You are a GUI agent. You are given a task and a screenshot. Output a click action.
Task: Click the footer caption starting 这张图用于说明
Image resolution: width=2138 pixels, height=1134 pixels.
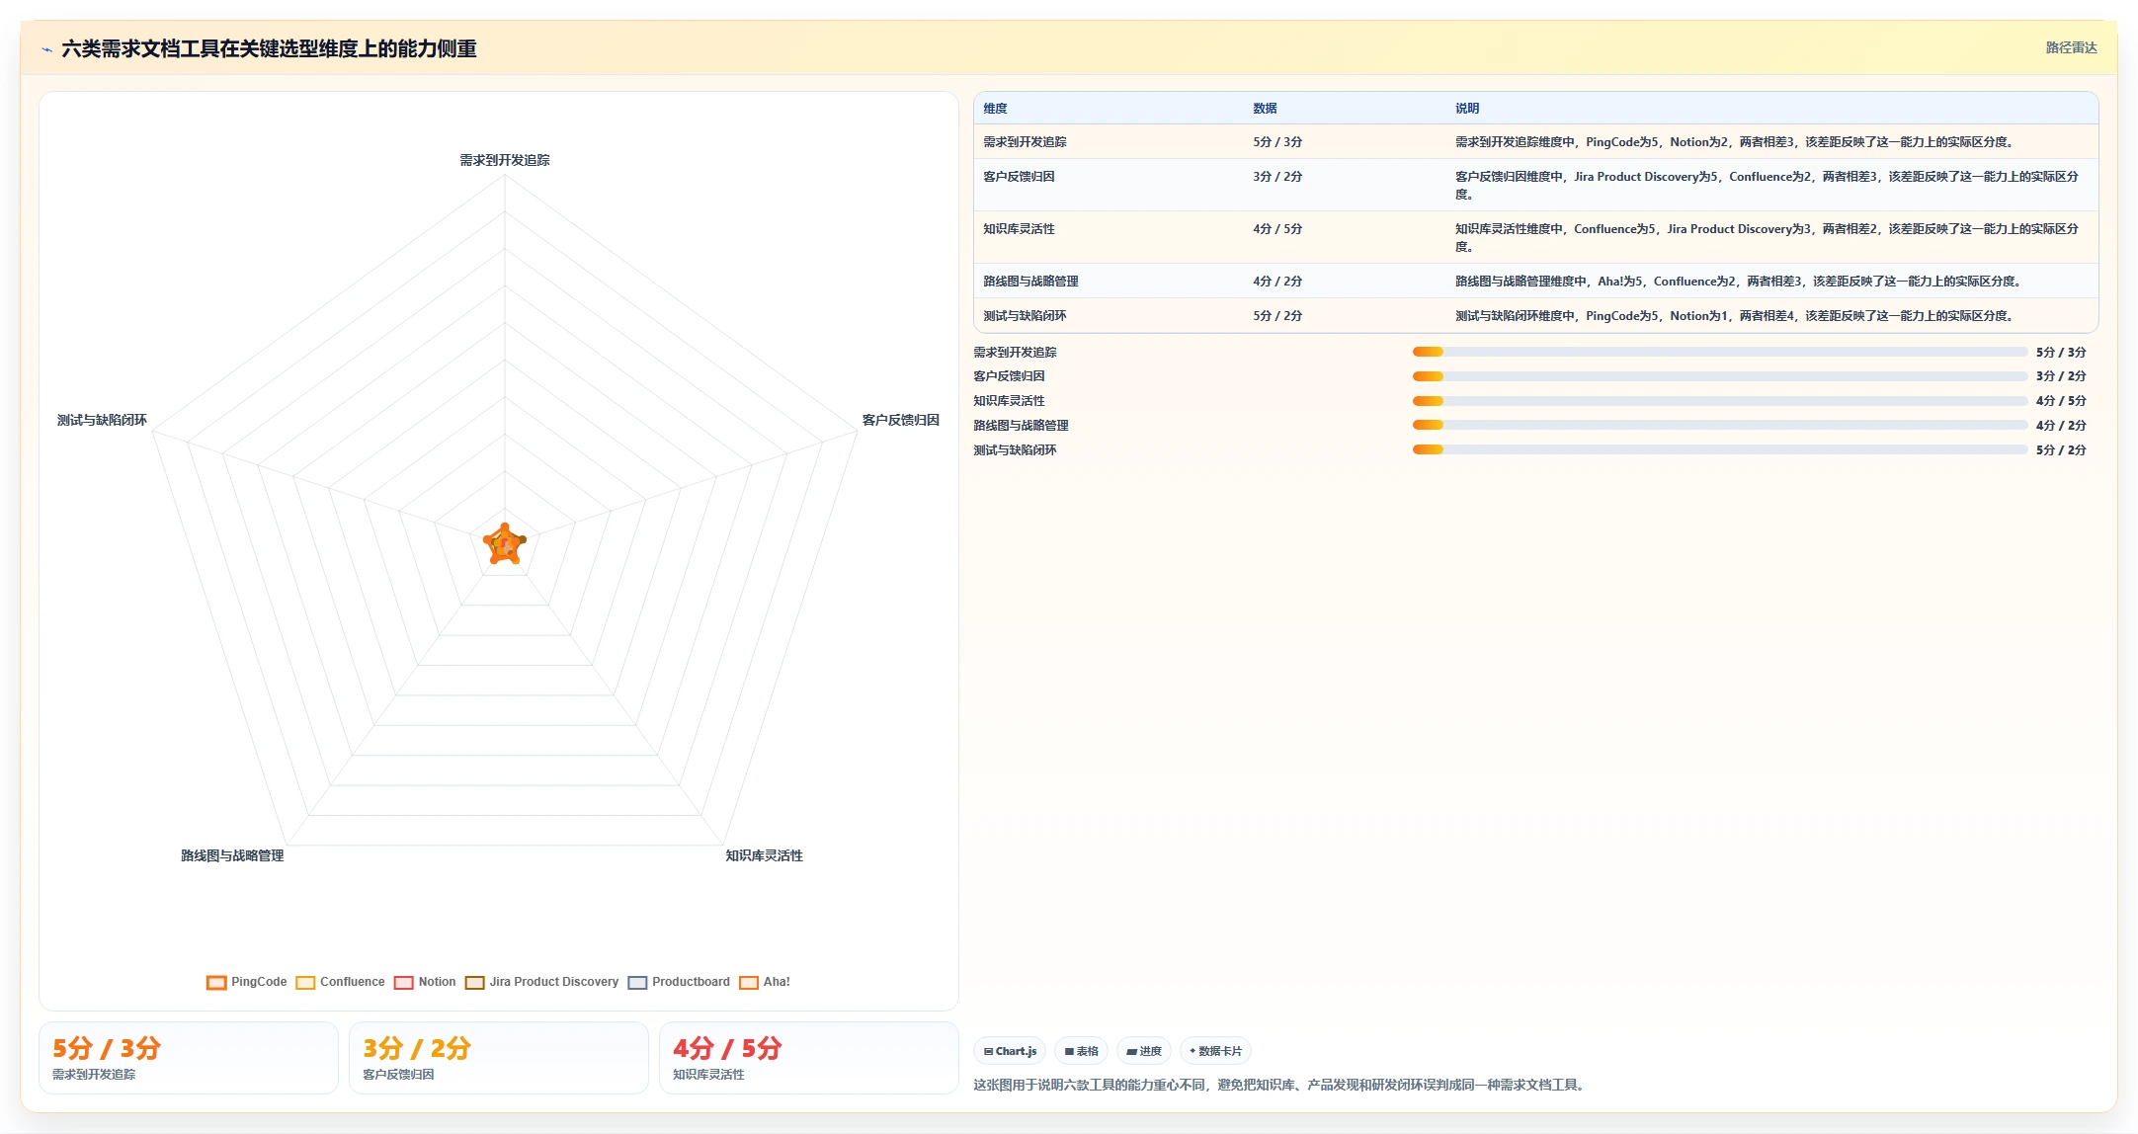tap(1281, 1085)
